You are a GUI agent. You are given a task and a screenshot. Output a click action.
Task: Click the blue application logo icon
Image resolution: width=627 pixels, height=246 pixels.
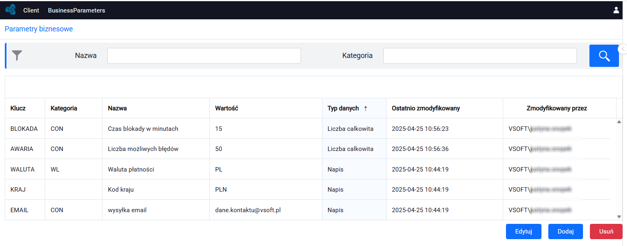click(10, 10)
